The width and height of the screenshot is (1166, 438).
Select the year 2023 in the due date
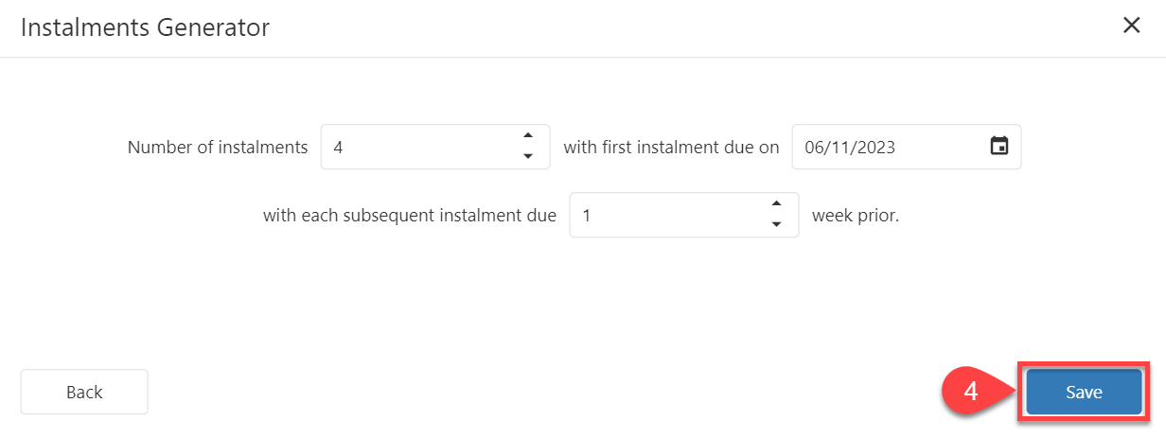click(x=874, y=148)
